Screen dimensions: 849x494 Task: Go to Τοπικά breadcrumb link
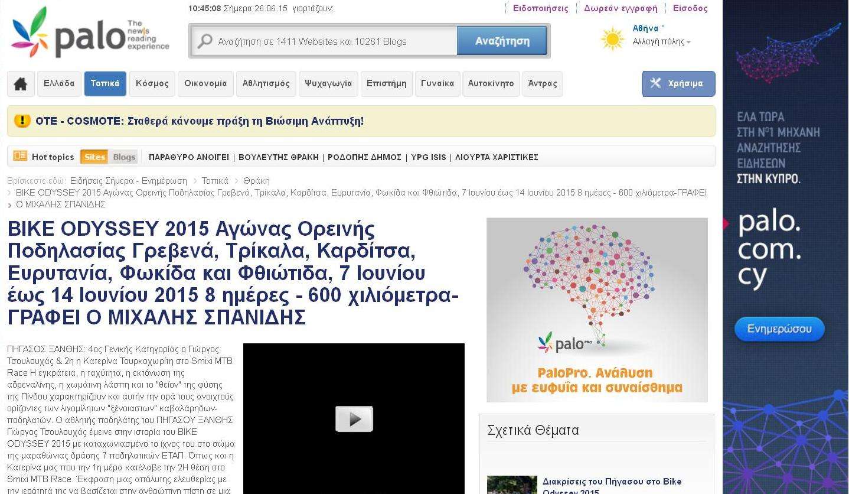pyautogui.click(x=215, y=181)
